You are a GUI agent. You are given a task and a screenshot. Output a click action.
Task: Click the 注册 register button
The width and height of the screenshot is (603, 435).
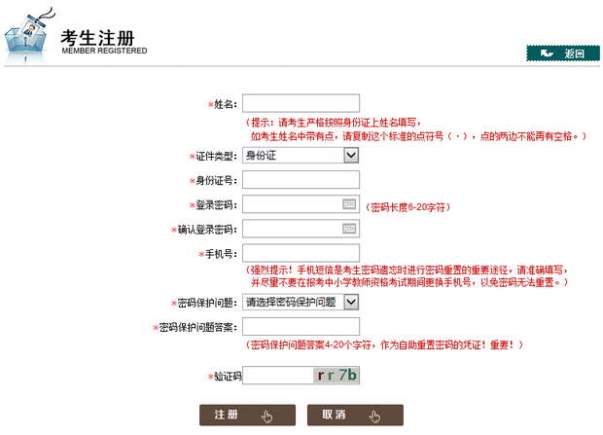247,415
